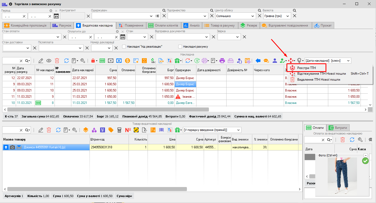Click the red padlock icon in invoice toolbar
This screenshot has height=203, width=376.
93,61
